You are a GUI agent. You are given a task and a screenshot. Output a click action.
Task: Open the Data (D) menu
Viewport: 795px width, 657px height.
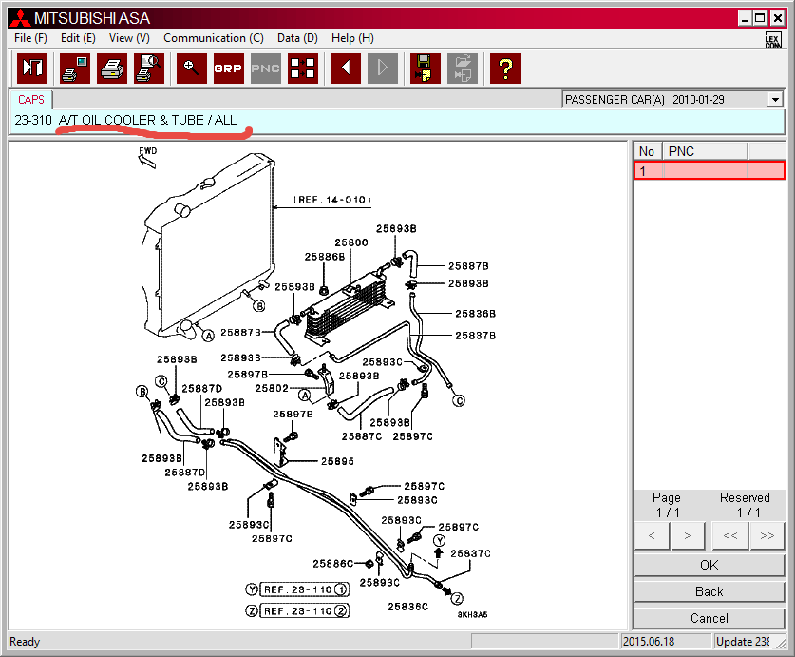tap(297, 38)
